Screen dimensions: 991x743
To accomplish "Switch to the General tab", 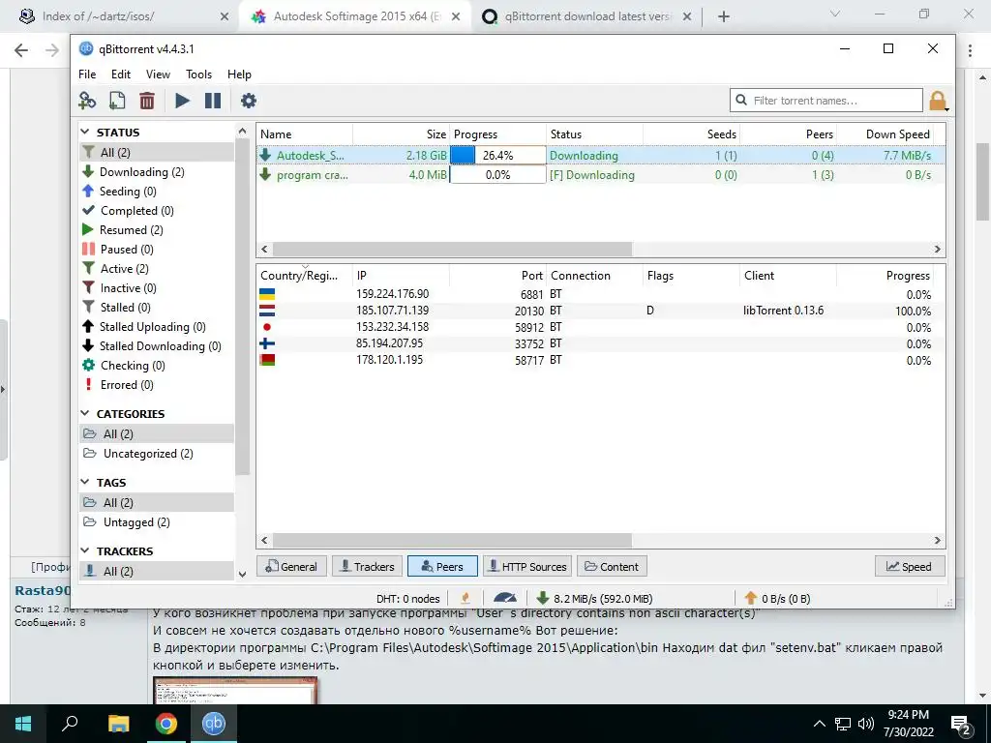I will [291, 566].
